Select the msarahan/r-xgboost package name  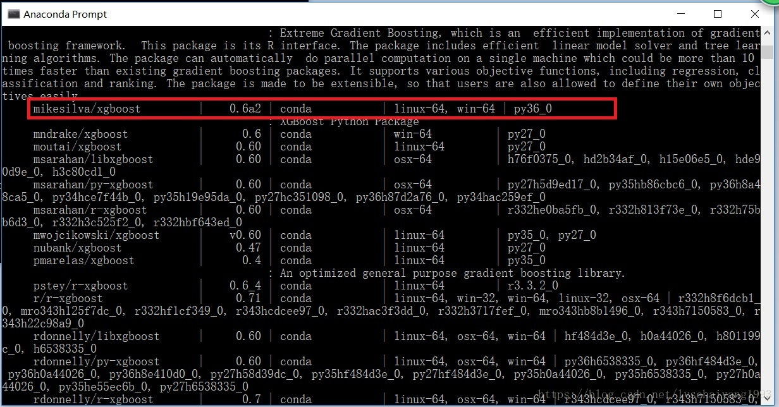tap(90, 210)
